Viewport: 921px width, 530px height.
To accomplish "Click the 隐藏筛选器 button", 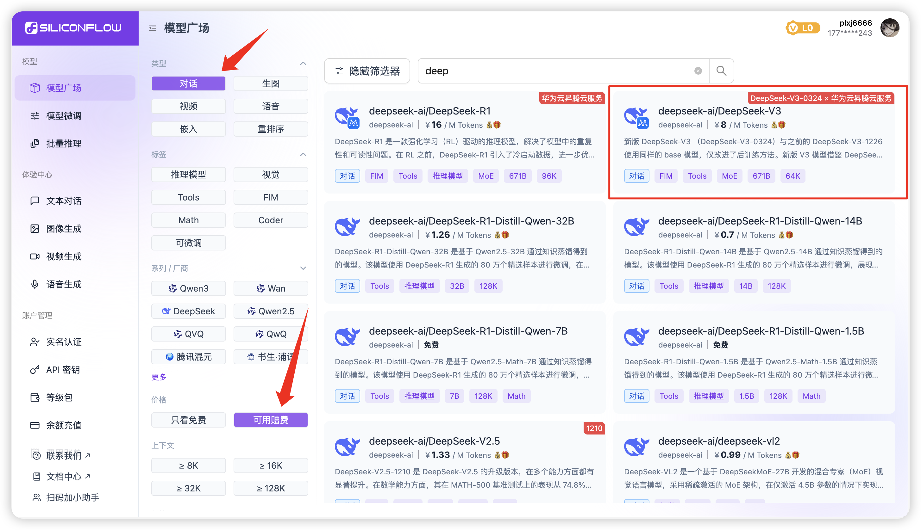I will (367, 71).
